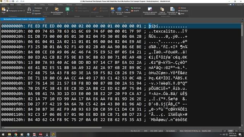Open Propiedades de los archivos
The width and height of the screenshot is (244, 137).
pos(172,11)
